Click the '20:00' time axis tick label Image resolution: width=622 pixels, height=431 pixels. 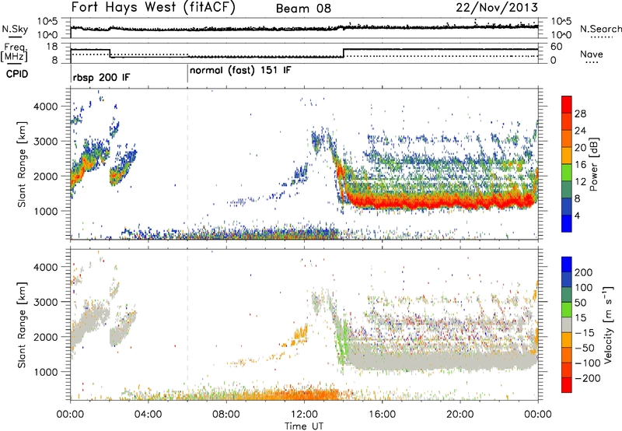[460, 415]
